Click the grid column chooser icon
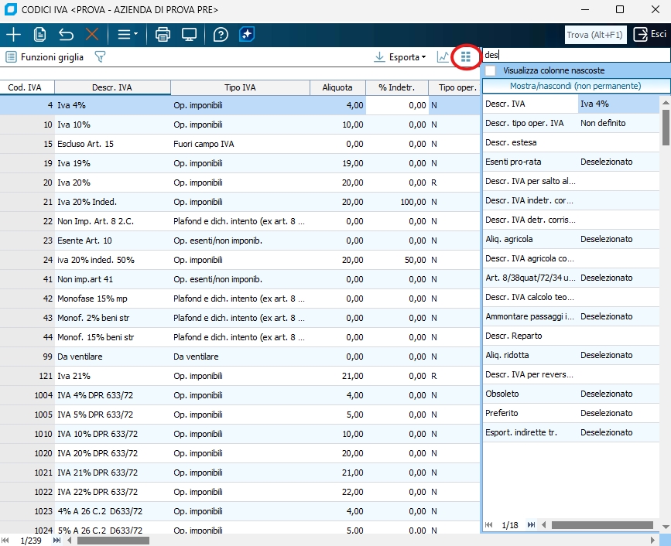Image resolution: width=671 pixels, height=546 pixels. (x=465, y=56)
